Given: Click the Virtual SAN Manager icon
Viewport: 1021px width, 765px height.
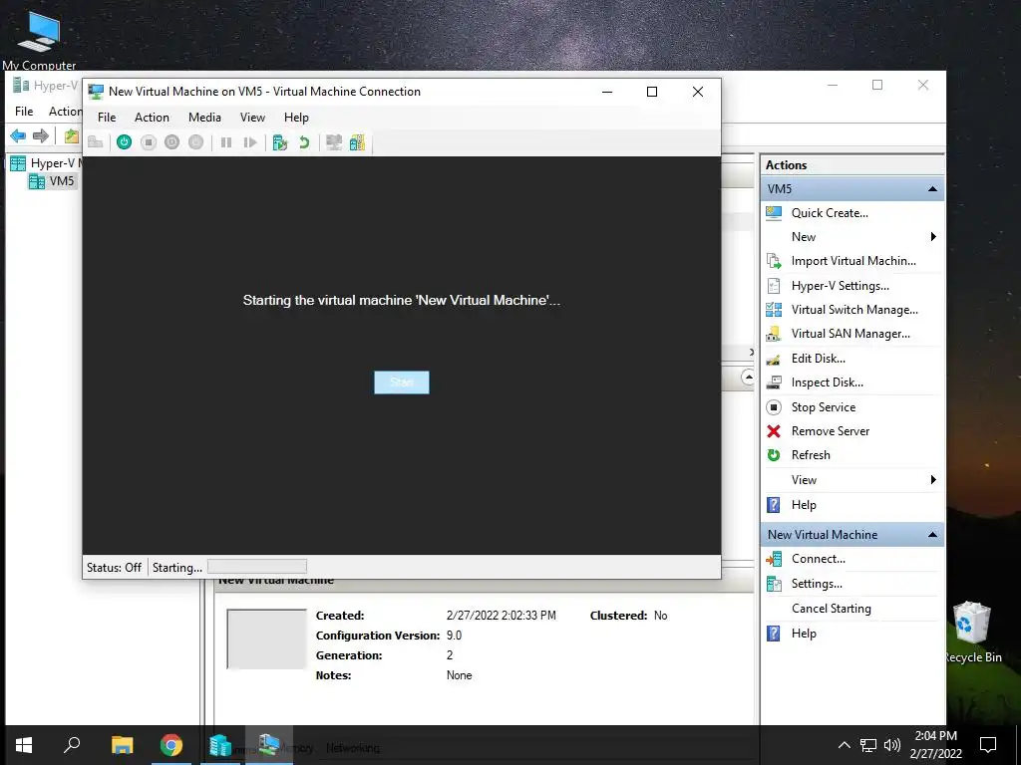Looking at the screenshot, I should coord(774,334).
